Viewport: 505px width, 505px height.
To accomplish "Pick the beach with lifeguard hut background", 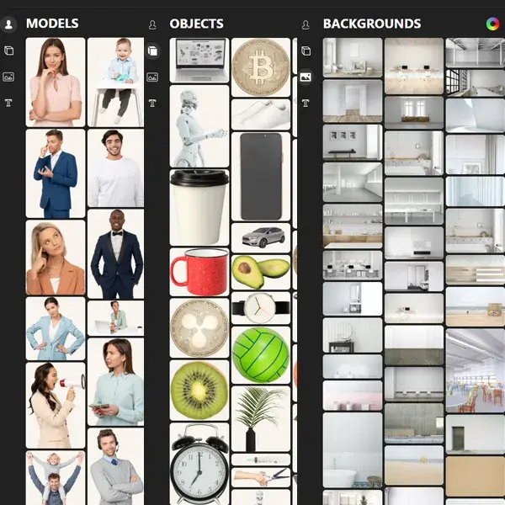I will (476, 306).
